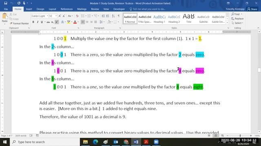Click the Find magnifier command
Image resolution: width=261 pixels, height=146 pixels.
click(236, 14)
